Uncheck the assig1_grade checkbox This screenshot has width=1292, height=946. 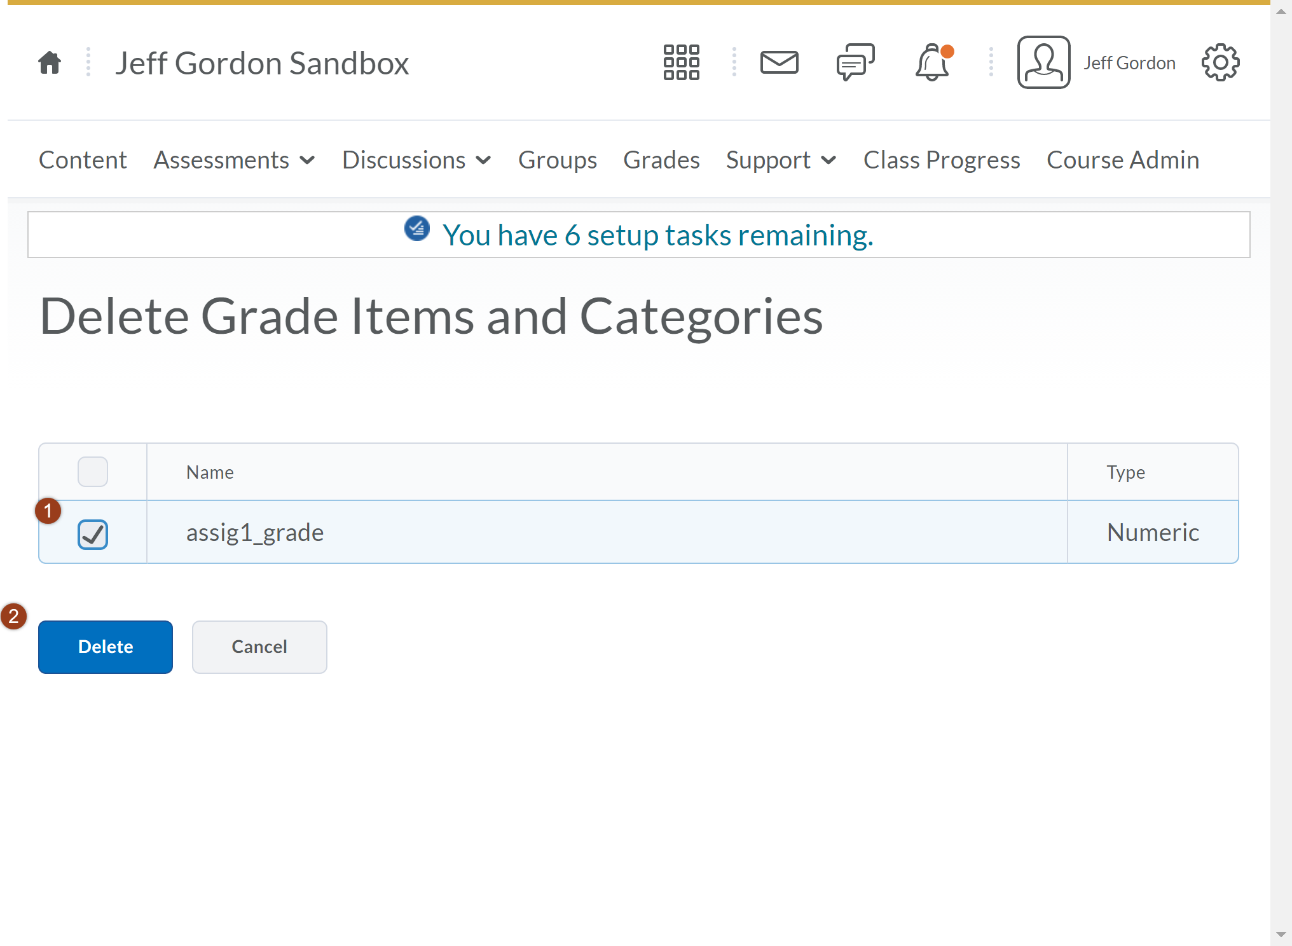(x=93, y=534)
